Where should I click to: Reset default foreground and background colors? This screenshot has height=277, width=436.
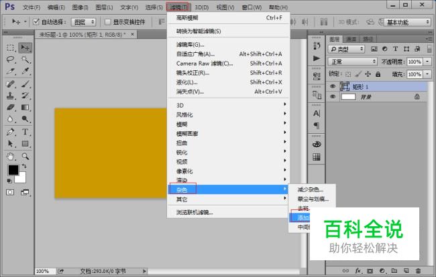(x=9, y=181)
